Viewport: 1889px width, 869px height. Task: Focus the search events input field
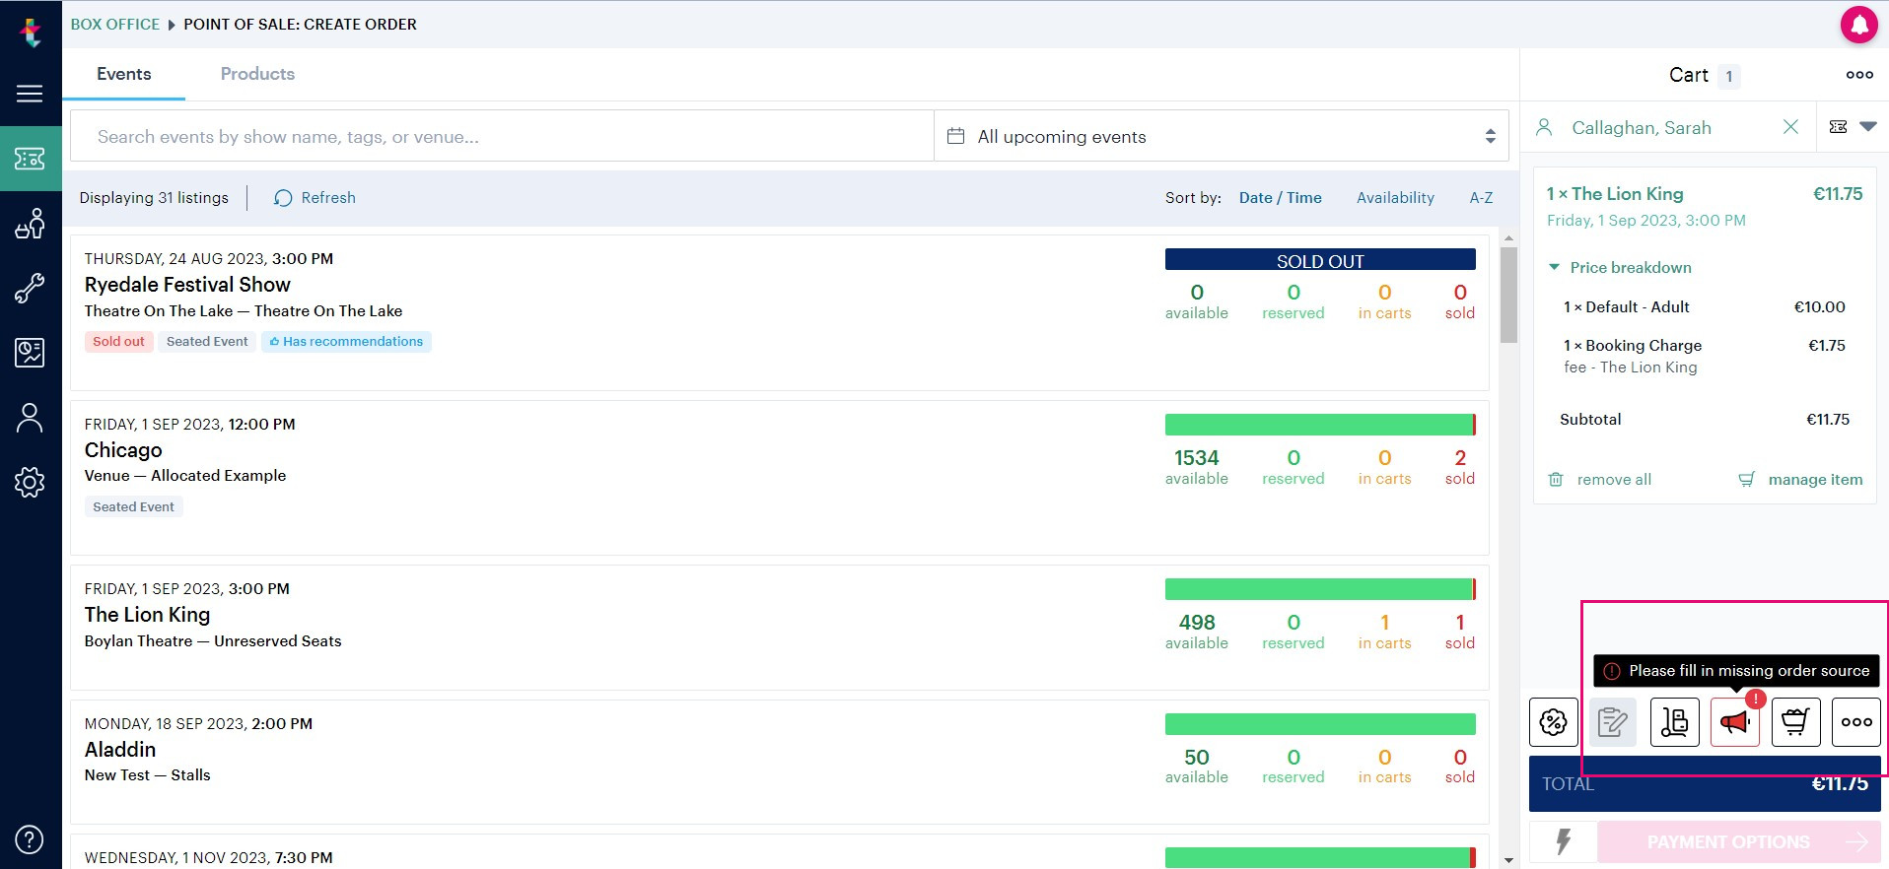502,136
